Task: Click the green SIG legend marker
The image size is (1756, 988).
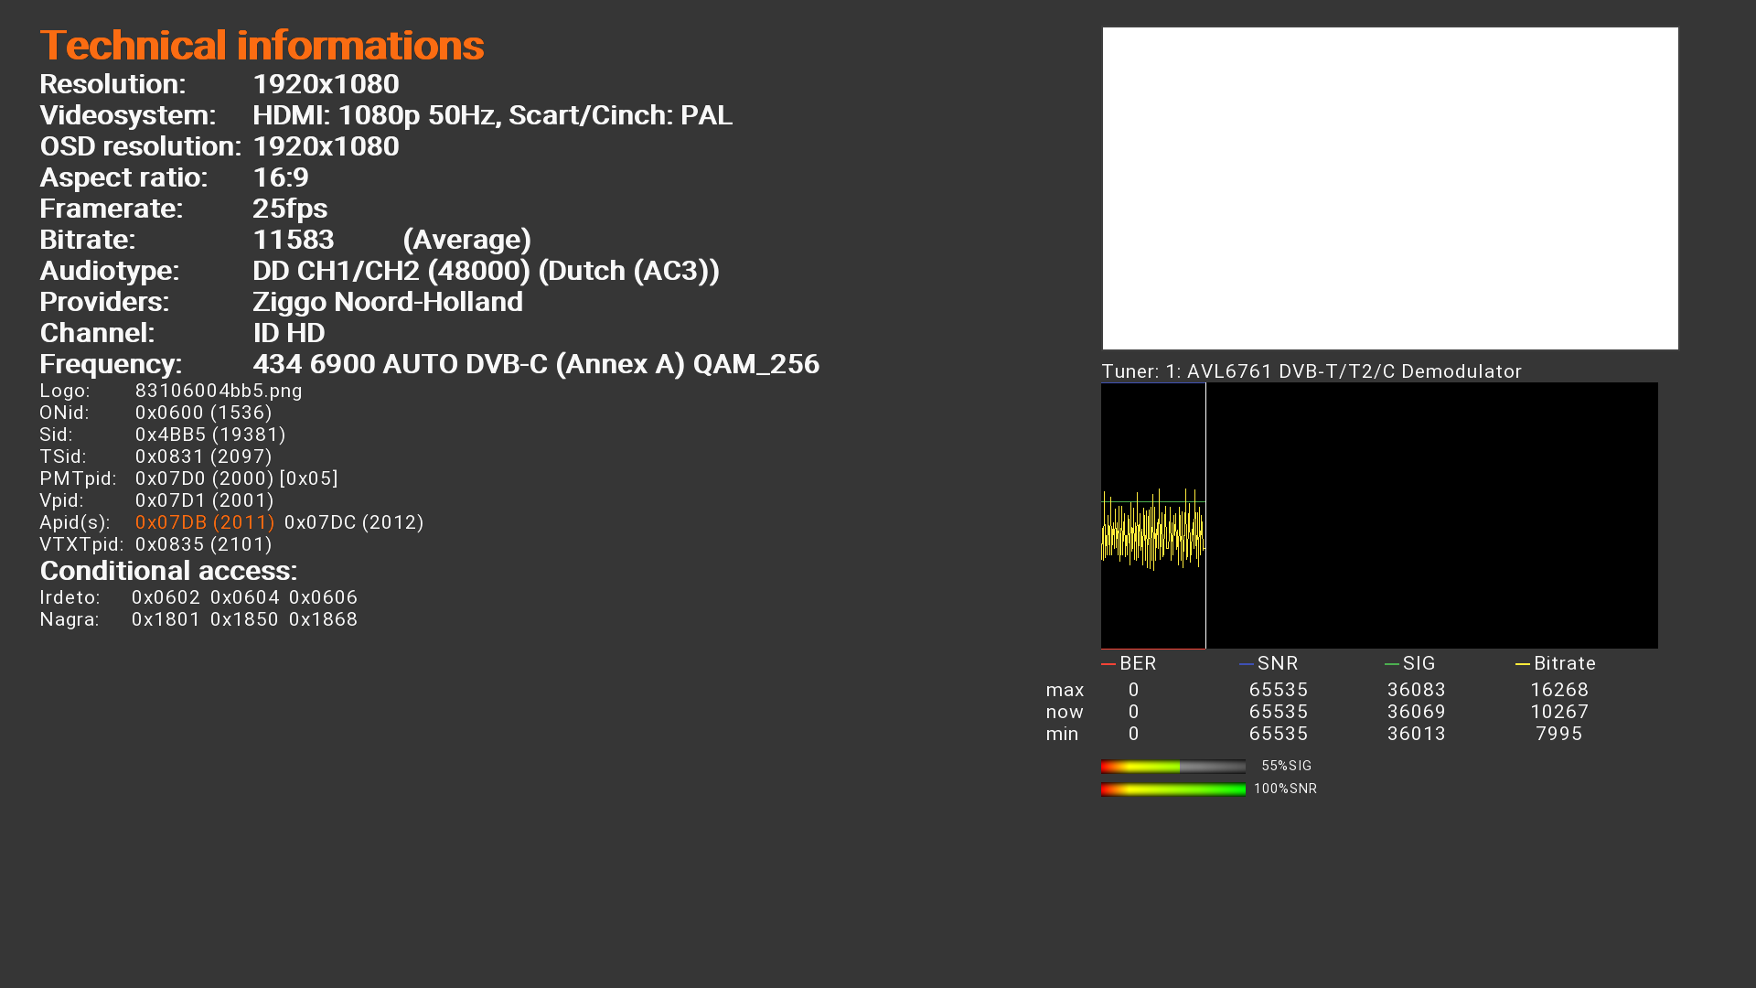Action: pyautogui.click(x=1392, y=664)
